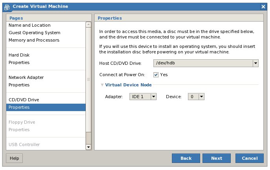The image size is (270, 170).
Task: Click the Pages list scroll-up arrow
Action: pyautogui.click(x=88, y=24)
